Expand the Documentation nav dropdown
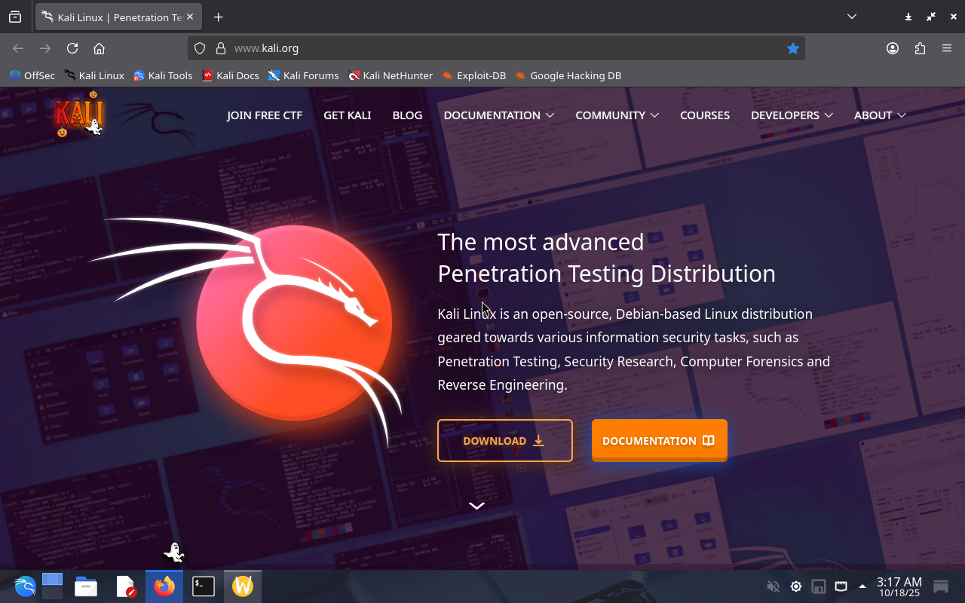Image resolution: width=965 pixels, height=603 pixels. tap(498, 115)
